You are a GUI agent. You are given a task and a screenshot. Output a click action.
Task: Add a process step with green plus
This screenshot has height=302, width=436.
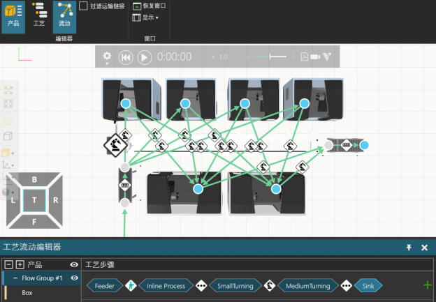pyautogui.click(x=427, y=285)
